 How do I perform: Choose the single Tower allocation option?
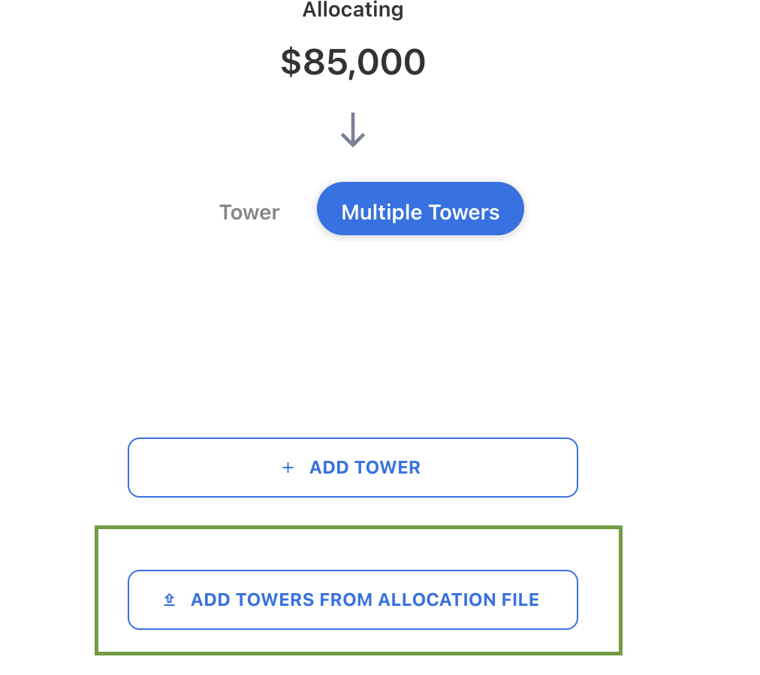tap(249, 212)
